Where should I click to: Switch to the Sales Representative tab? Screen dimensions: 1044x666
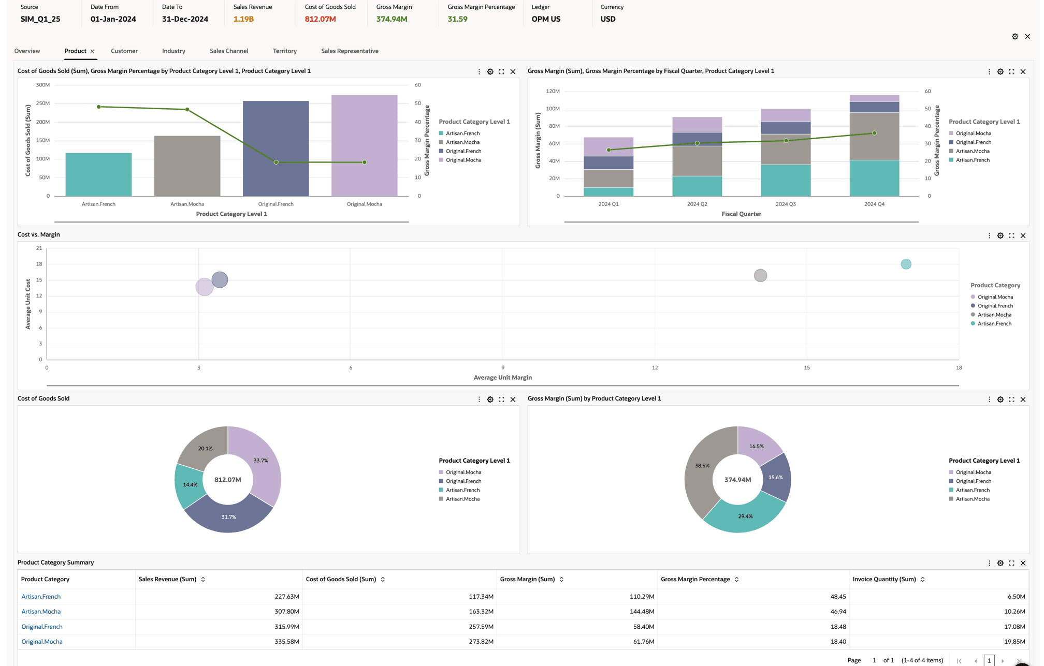(350, 51)
